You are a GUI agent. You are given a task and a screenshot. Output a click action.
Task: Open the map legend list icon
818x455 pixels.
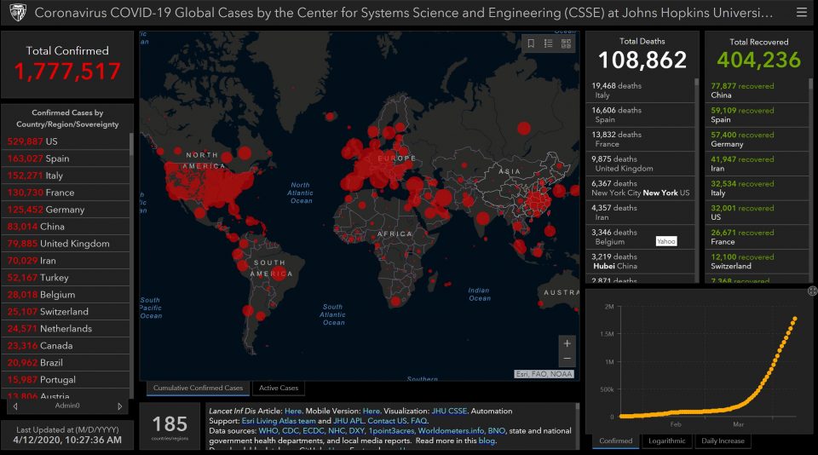(x=549, y=43)
